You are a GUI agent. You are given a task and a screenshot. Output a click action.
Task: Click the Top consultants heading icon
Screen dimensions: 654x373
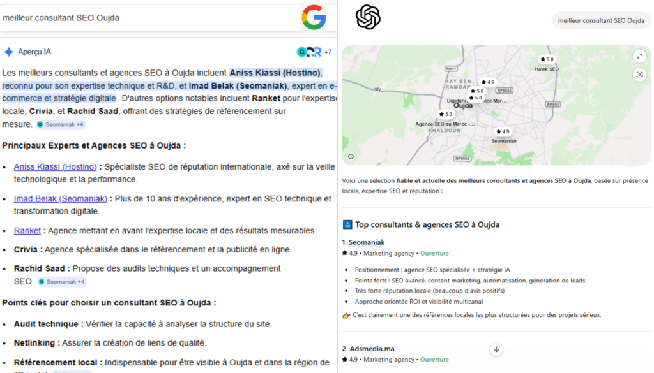click(x=347, y=225)
